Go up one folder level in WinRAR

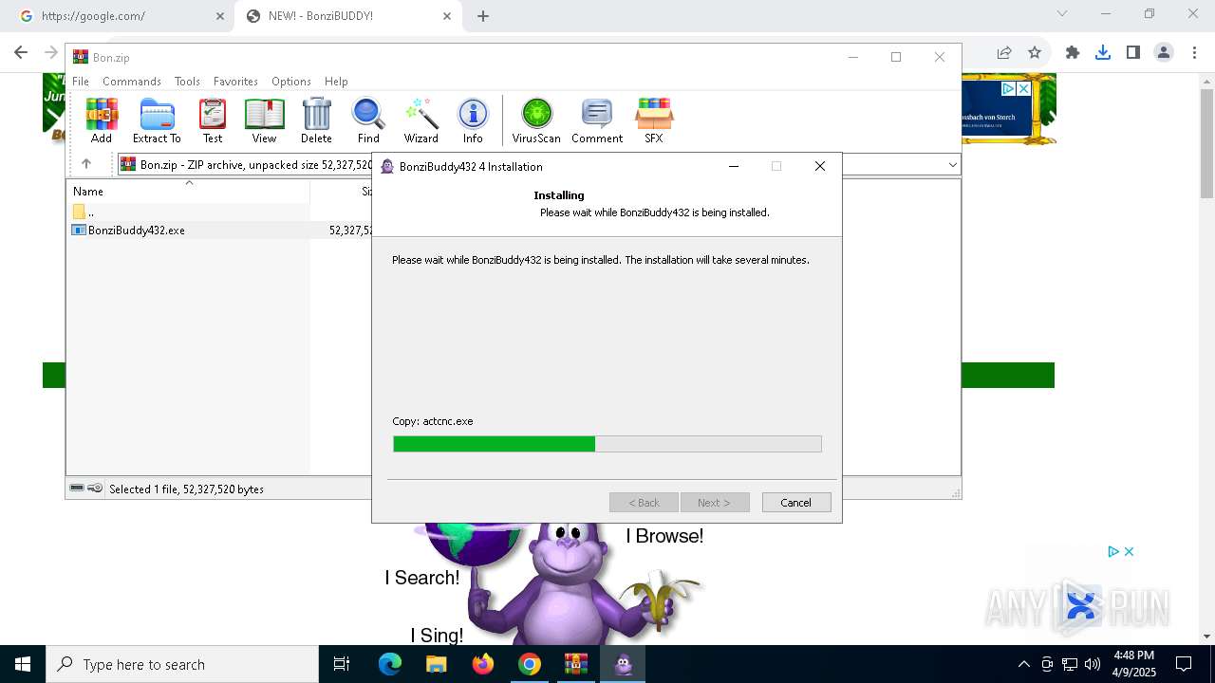[x=86, y=164]
